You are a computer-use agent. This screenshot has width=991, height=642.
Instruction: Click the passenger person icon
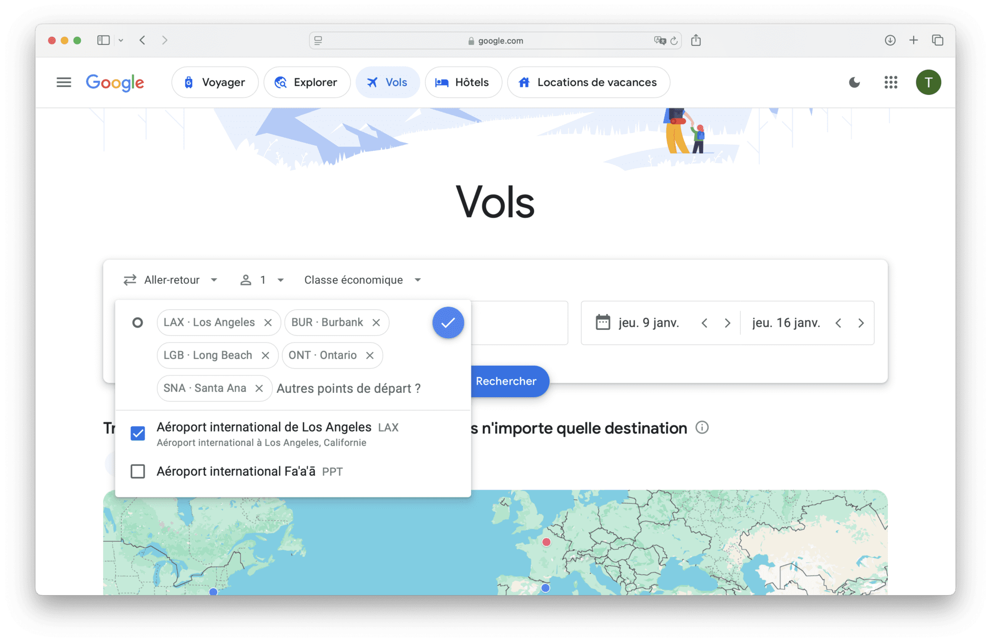click(x=246, y=280)
